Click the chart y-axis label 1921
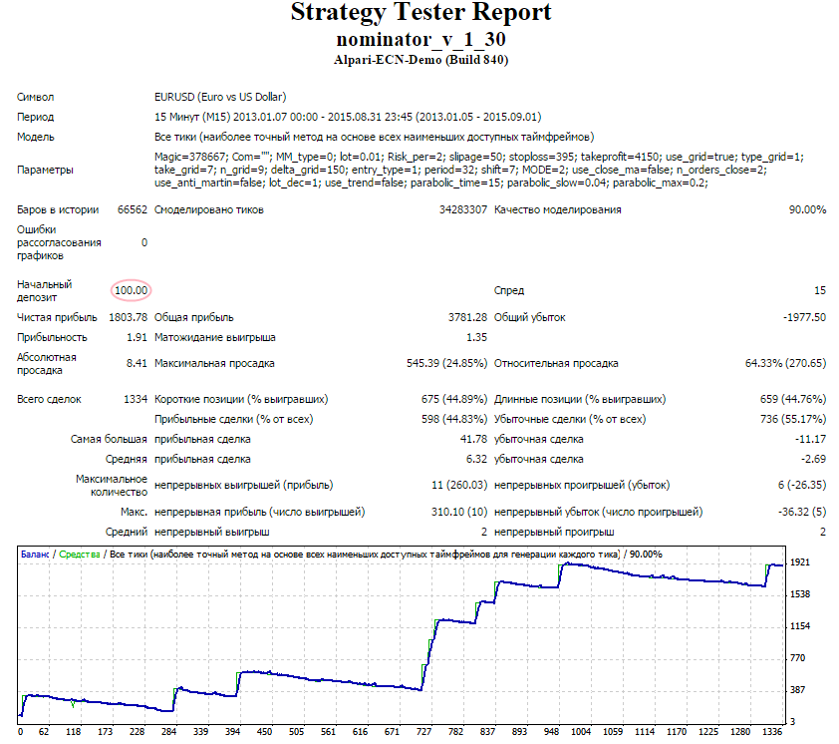Image resolution: width=839 pixels, height=744 pixels. pyautogui.click(x=800, y=562)
